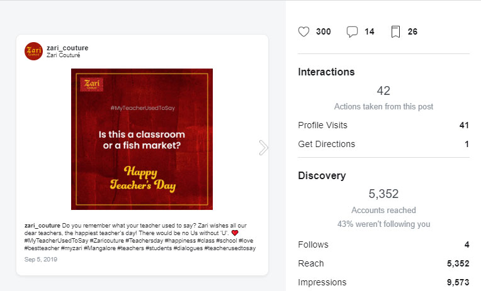Click the Impressions row label
Viewport: 481px width, 291px height.
[x=322, y=282]
